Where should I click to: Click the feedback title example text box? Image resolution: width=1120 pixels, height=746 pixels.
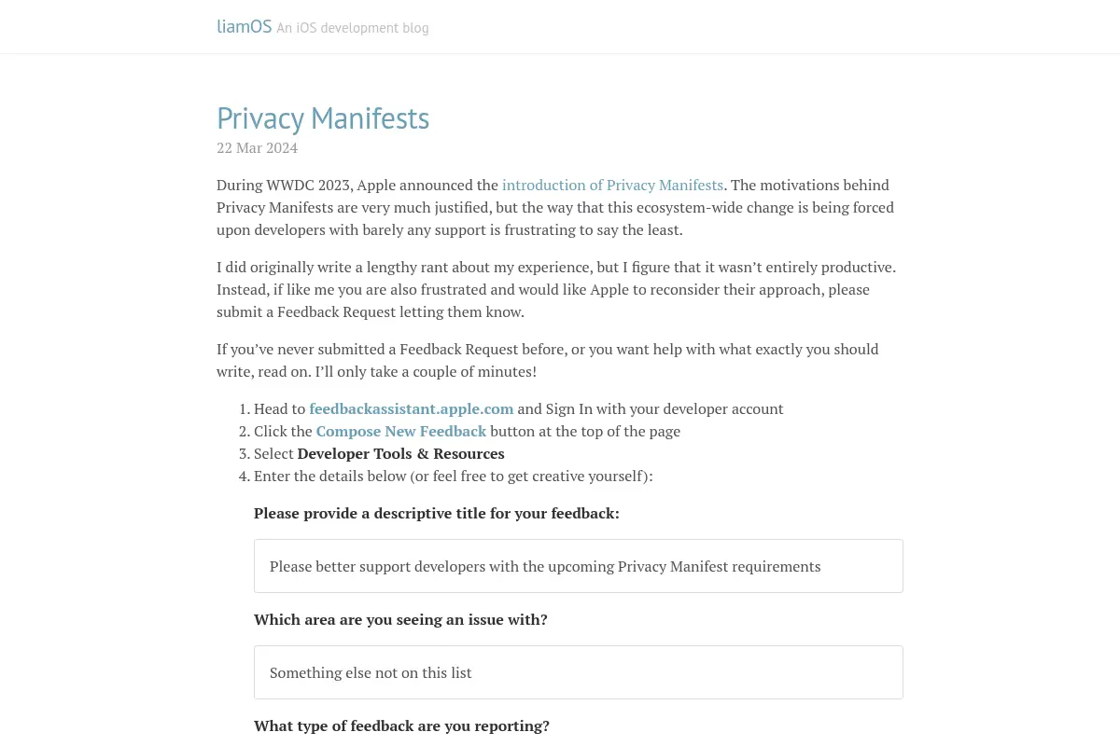(x=579, y=566)
